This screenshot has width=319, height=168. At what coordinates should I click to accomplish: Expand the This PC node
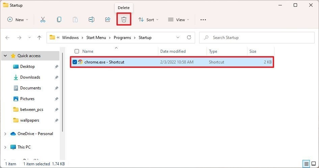[x=5, y=147]
